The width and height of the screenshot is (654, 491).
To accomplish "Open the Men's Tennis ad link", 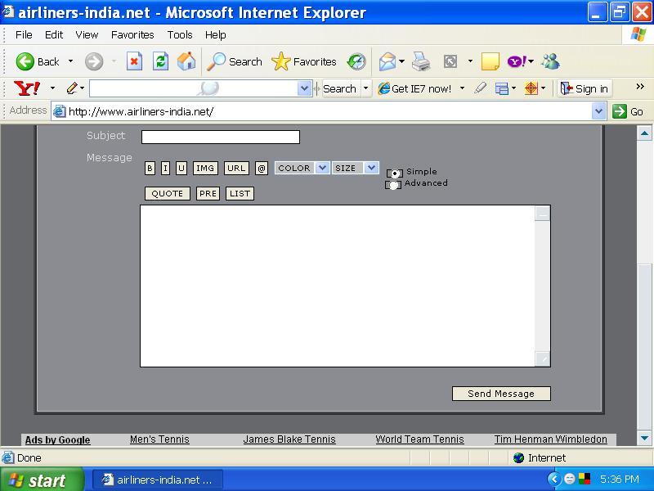I will point(159,439).
